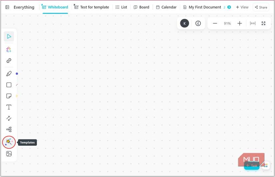Select the link attachment tool
275x177 pixels.
tap(9, 61)
